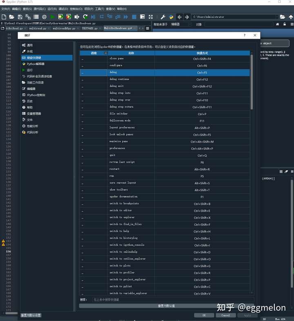
Task: Run the file with the green play icon
Action: [x=53, y=17]
